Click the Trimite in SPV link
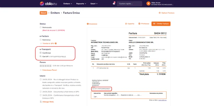Screen dimensions: 214x106 point(48,43)
